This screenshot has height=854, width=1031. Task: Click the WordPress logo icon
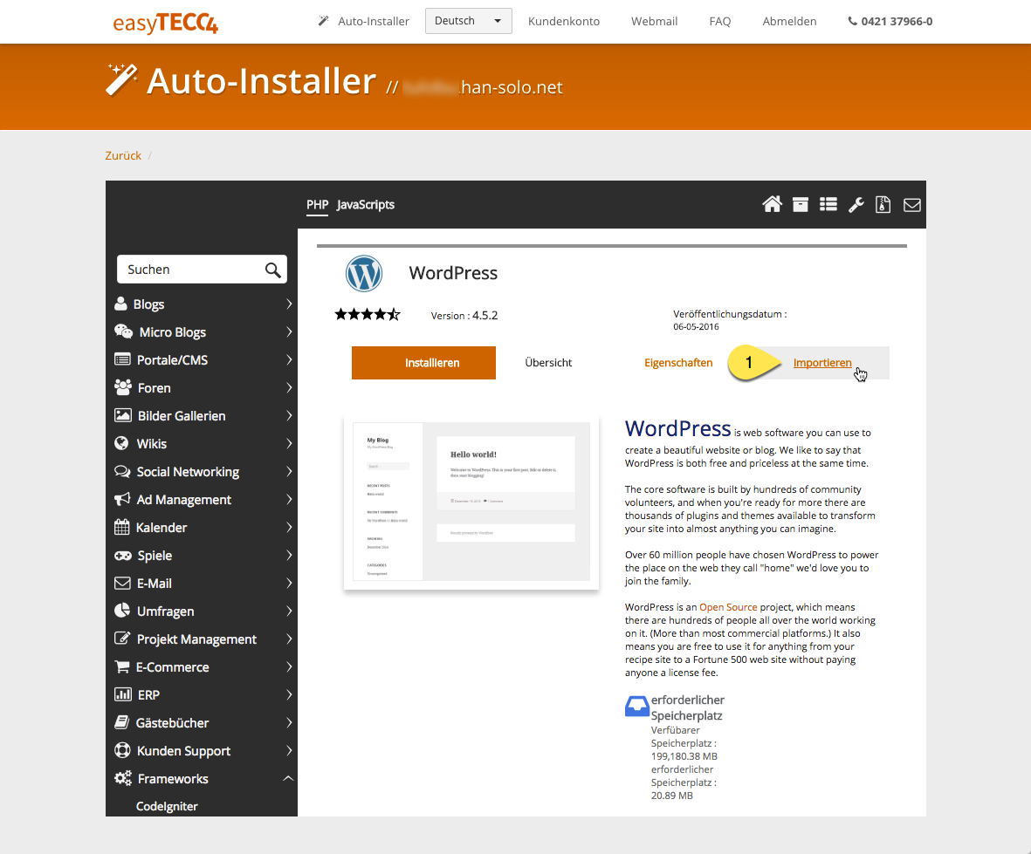pos(364,273)
